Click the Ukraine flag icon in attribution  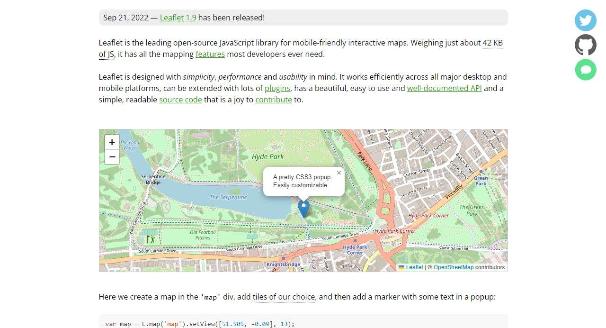(x=401, y=267)
